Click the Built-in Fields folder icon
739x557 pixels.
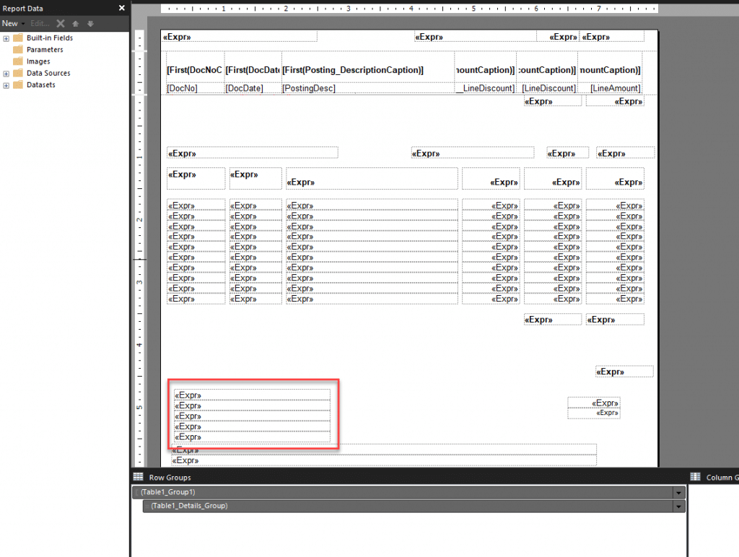click(x=18, y=38)
